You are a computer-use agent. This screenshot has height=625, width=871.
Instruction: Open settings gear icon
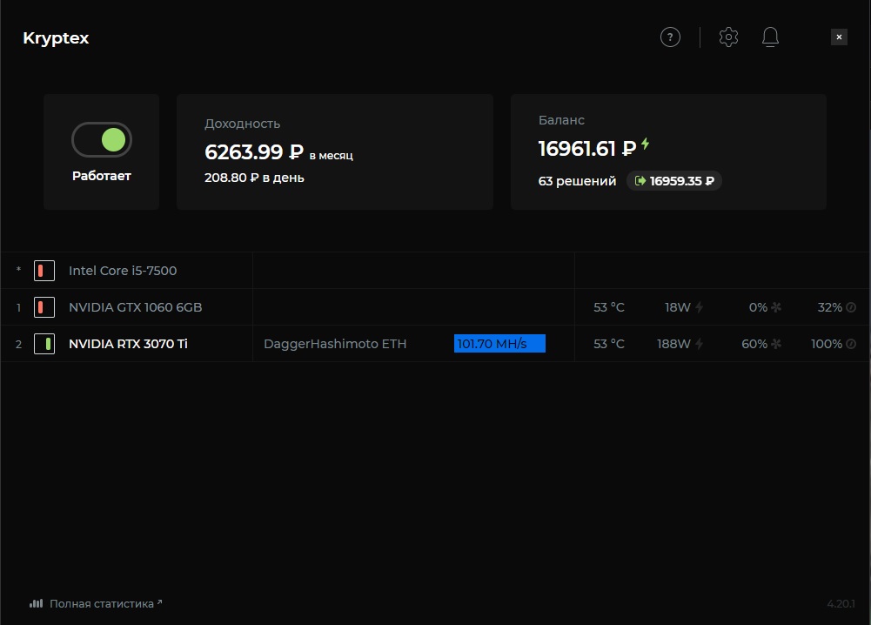point(728,37)
